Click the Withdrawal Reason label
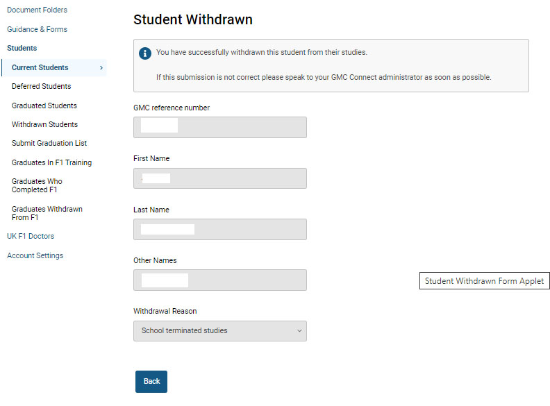Viewport: 550px width, 406px height. (165, 311)
